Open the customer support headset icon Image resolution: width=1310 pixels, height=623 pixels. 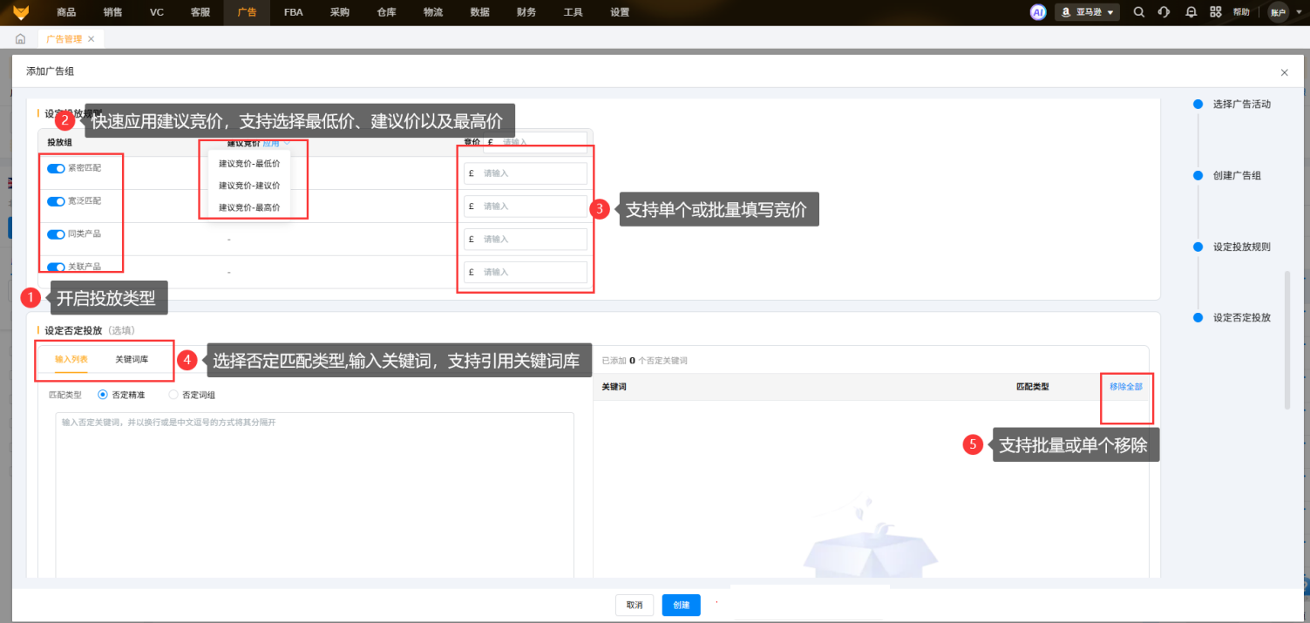[1164, 12]
